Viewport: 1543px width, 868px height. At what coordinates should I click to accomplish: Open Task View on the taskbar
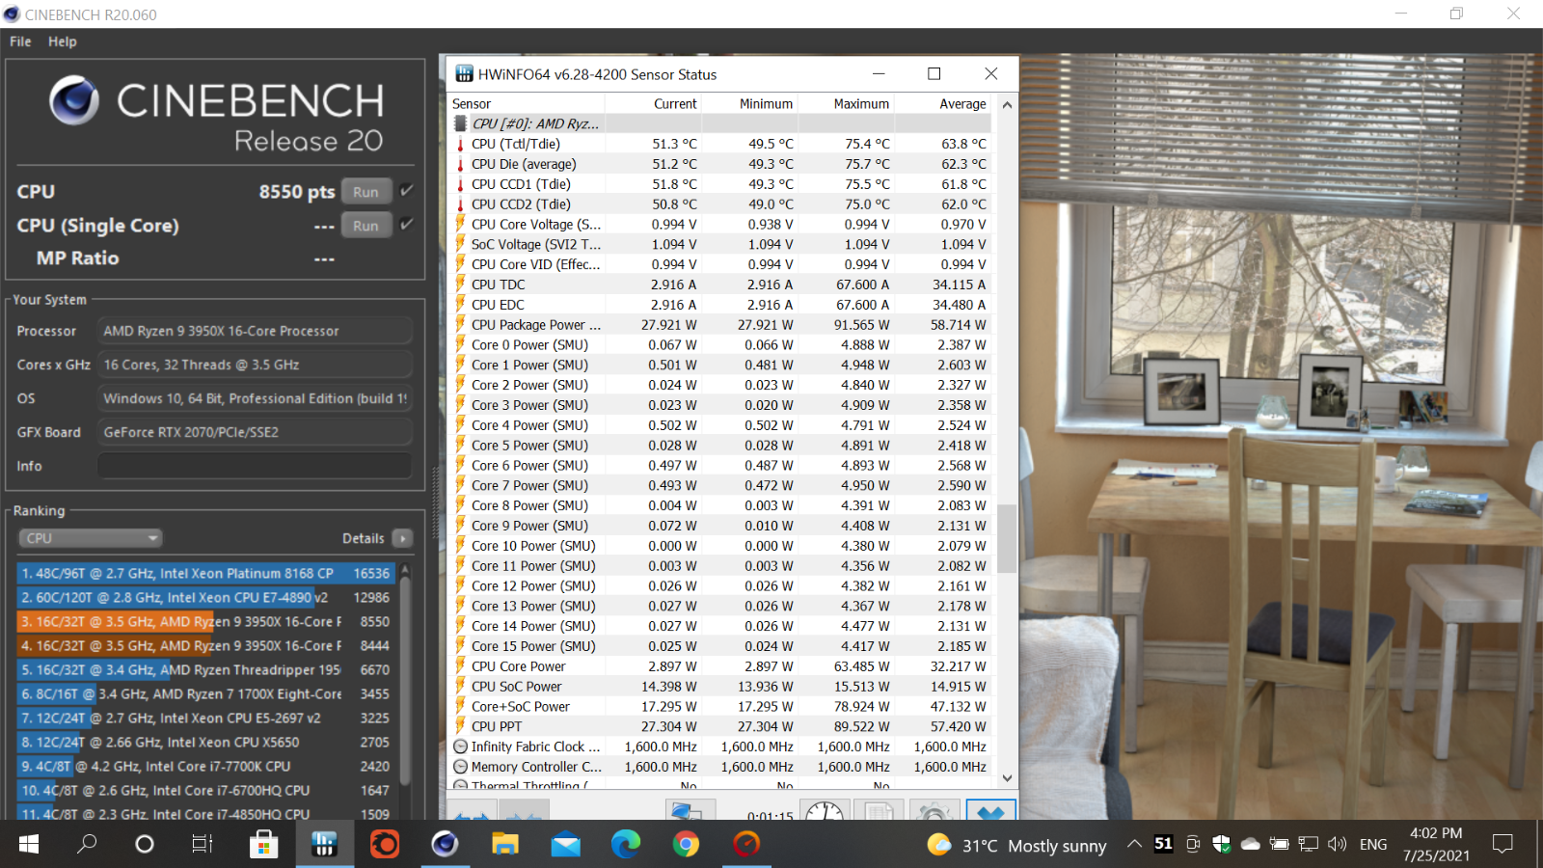[x=202, y=844]
